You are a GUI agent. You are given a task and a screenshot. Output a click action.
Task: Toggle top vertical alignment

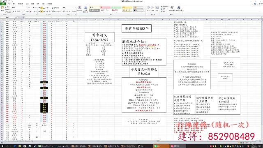click(39, 8)
